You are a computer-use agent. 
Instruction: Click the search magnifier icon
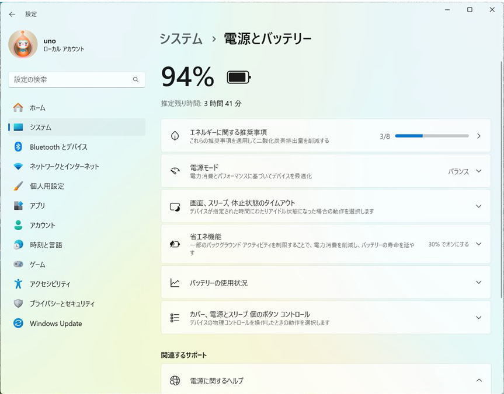click(135, 80)
